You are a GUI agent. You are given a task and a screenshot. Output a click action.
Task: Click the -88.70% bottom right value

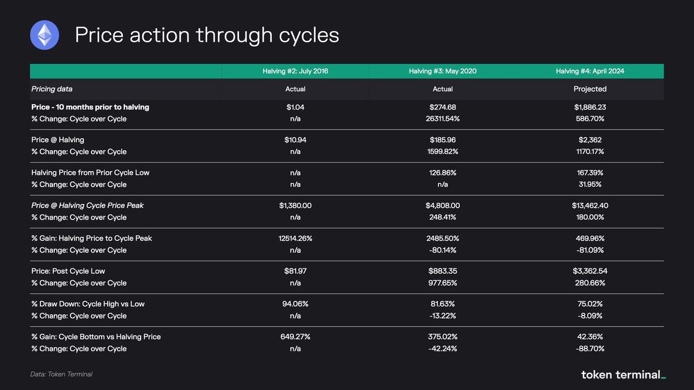pos(590,348)
